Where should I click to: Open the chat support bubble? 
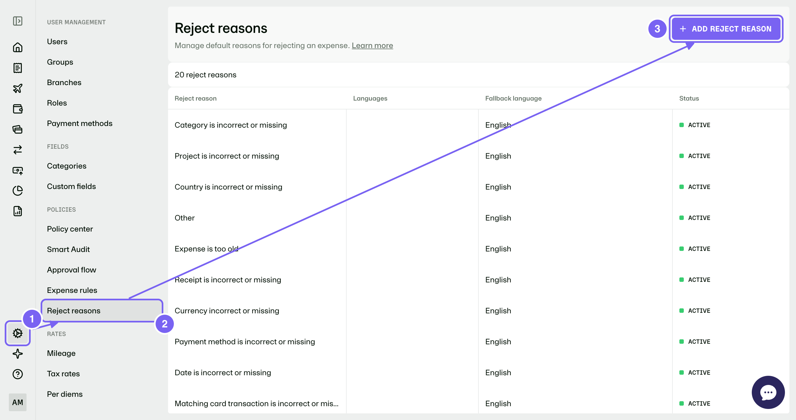point(768,392)
